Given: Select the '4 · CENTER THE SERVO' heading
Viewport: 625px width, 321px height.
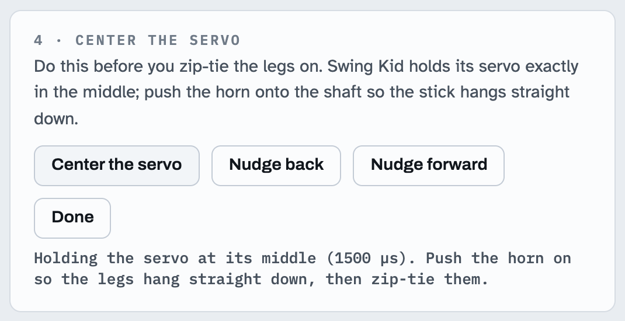Looking at the screenshot, I should [x=137, y=40].
